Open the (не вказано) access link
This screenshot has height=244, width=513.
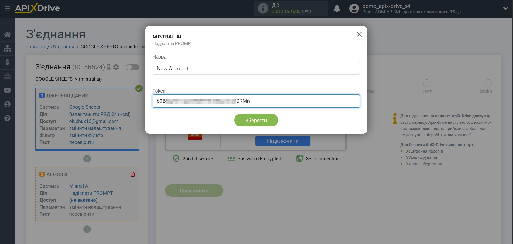pyautogui.click(x=84, y=200)
